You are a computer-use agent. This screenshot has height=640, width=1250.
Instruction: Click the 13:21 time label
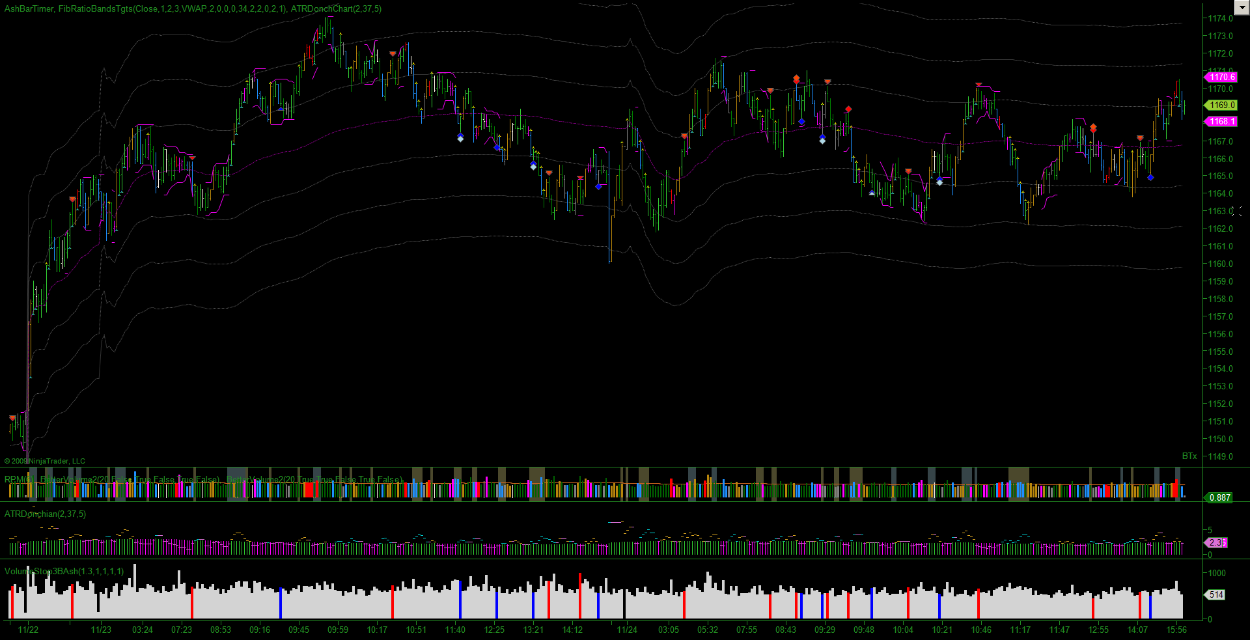tap(533, 630)
